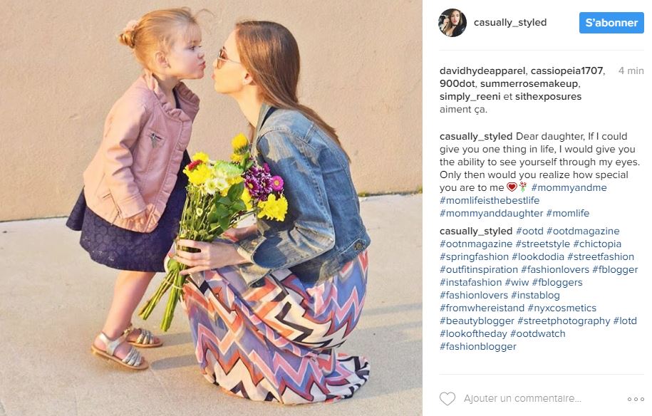The image size is (652, 416).
Task: Click the 4 min timestamp
Action: (x=631, y=71)
